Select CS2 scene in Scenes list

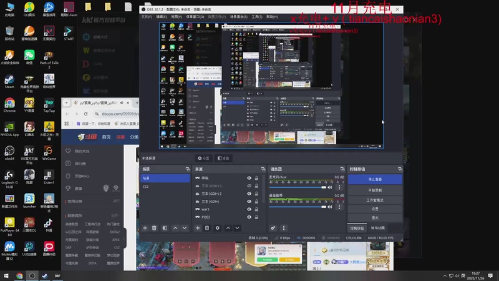point(165,187)
